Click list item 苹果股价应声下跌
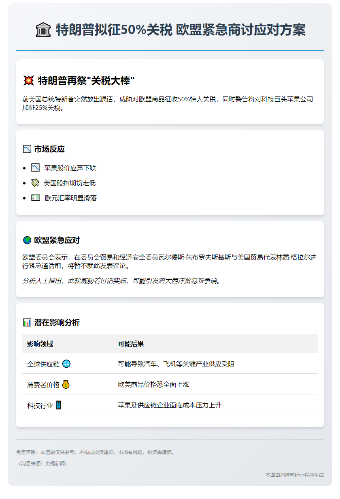 [70, 168]
